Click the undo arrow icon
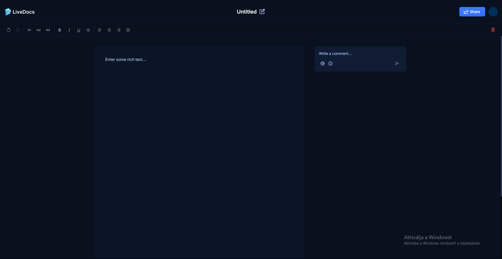502x259 pixels. [9, 30]
